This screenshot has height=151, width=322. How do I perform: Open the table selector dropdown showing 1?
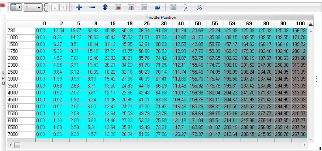tap(33, 8)
